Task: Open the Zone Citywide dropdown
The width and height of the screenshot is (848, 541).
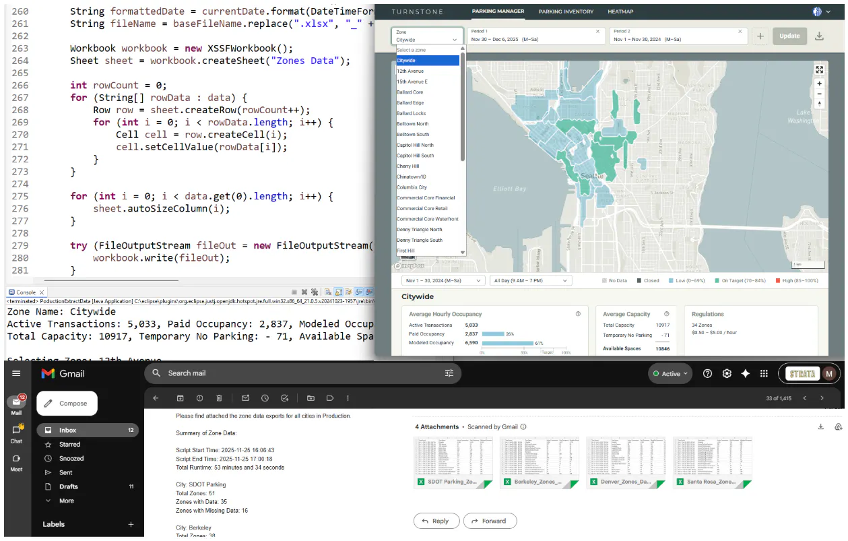Action: [x=427, y=36]
